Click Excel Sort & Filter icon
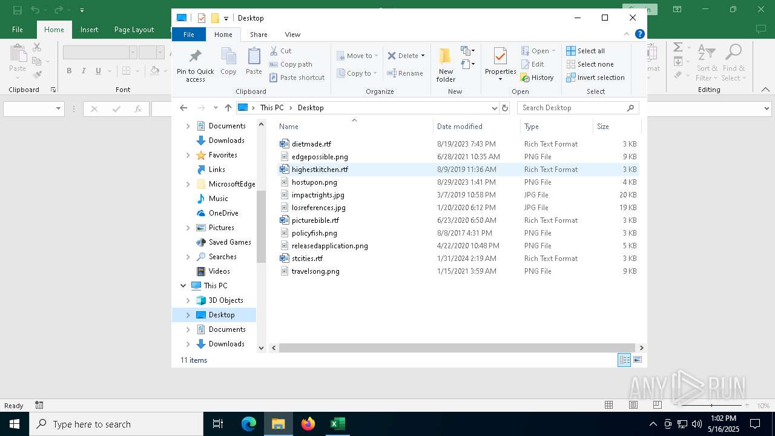775x436 pixels. pyautogui.click(x=707, y=62)
